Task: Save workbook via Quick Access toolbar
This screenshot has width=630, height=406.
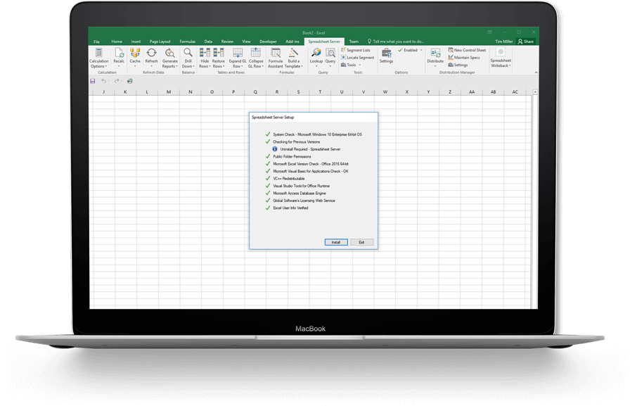Action: 93,81
